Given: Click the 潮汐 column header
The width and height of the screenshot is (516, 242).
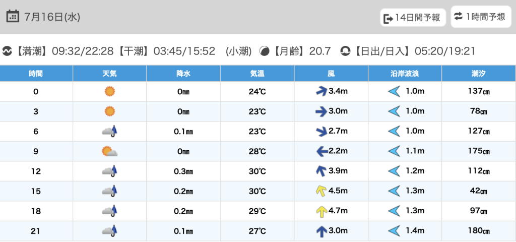Looking at the screenshot, I should pyautogui.click(x=478, y=74).
